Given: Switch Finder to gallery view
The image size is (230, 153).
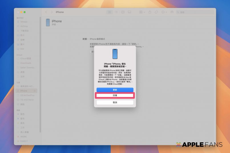Looking at the screenshot, I should 129,12.
